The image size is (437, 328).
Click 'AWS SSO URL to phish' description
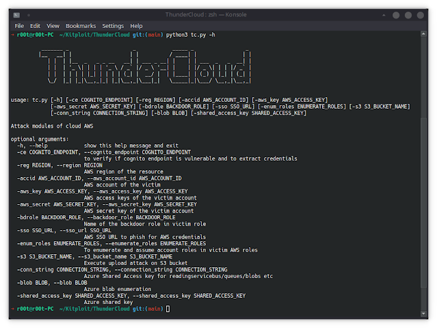coord(145,237)
